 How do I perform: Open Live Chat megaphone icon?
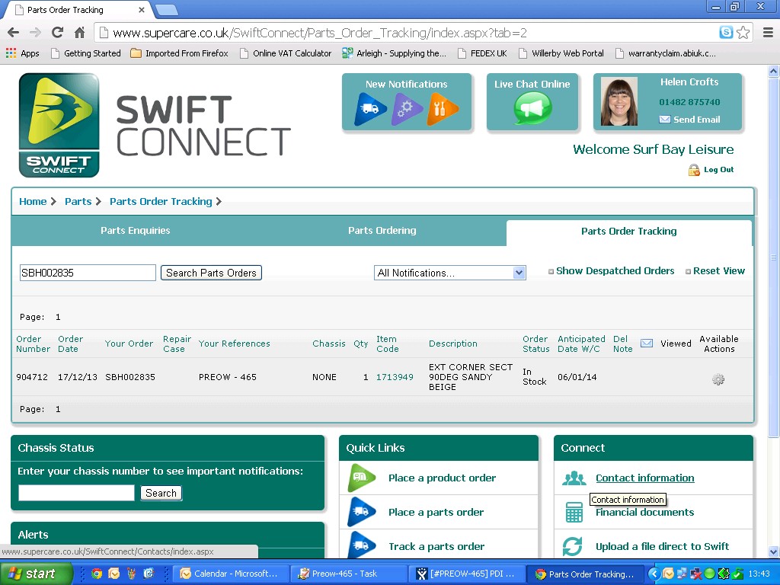532,108
